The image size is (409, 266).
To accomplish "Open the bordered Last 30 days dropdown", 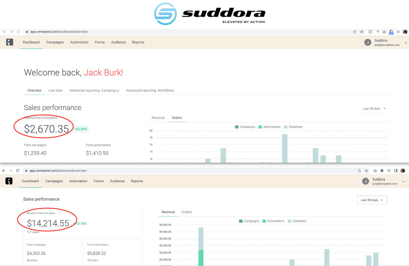I will 372,200.
